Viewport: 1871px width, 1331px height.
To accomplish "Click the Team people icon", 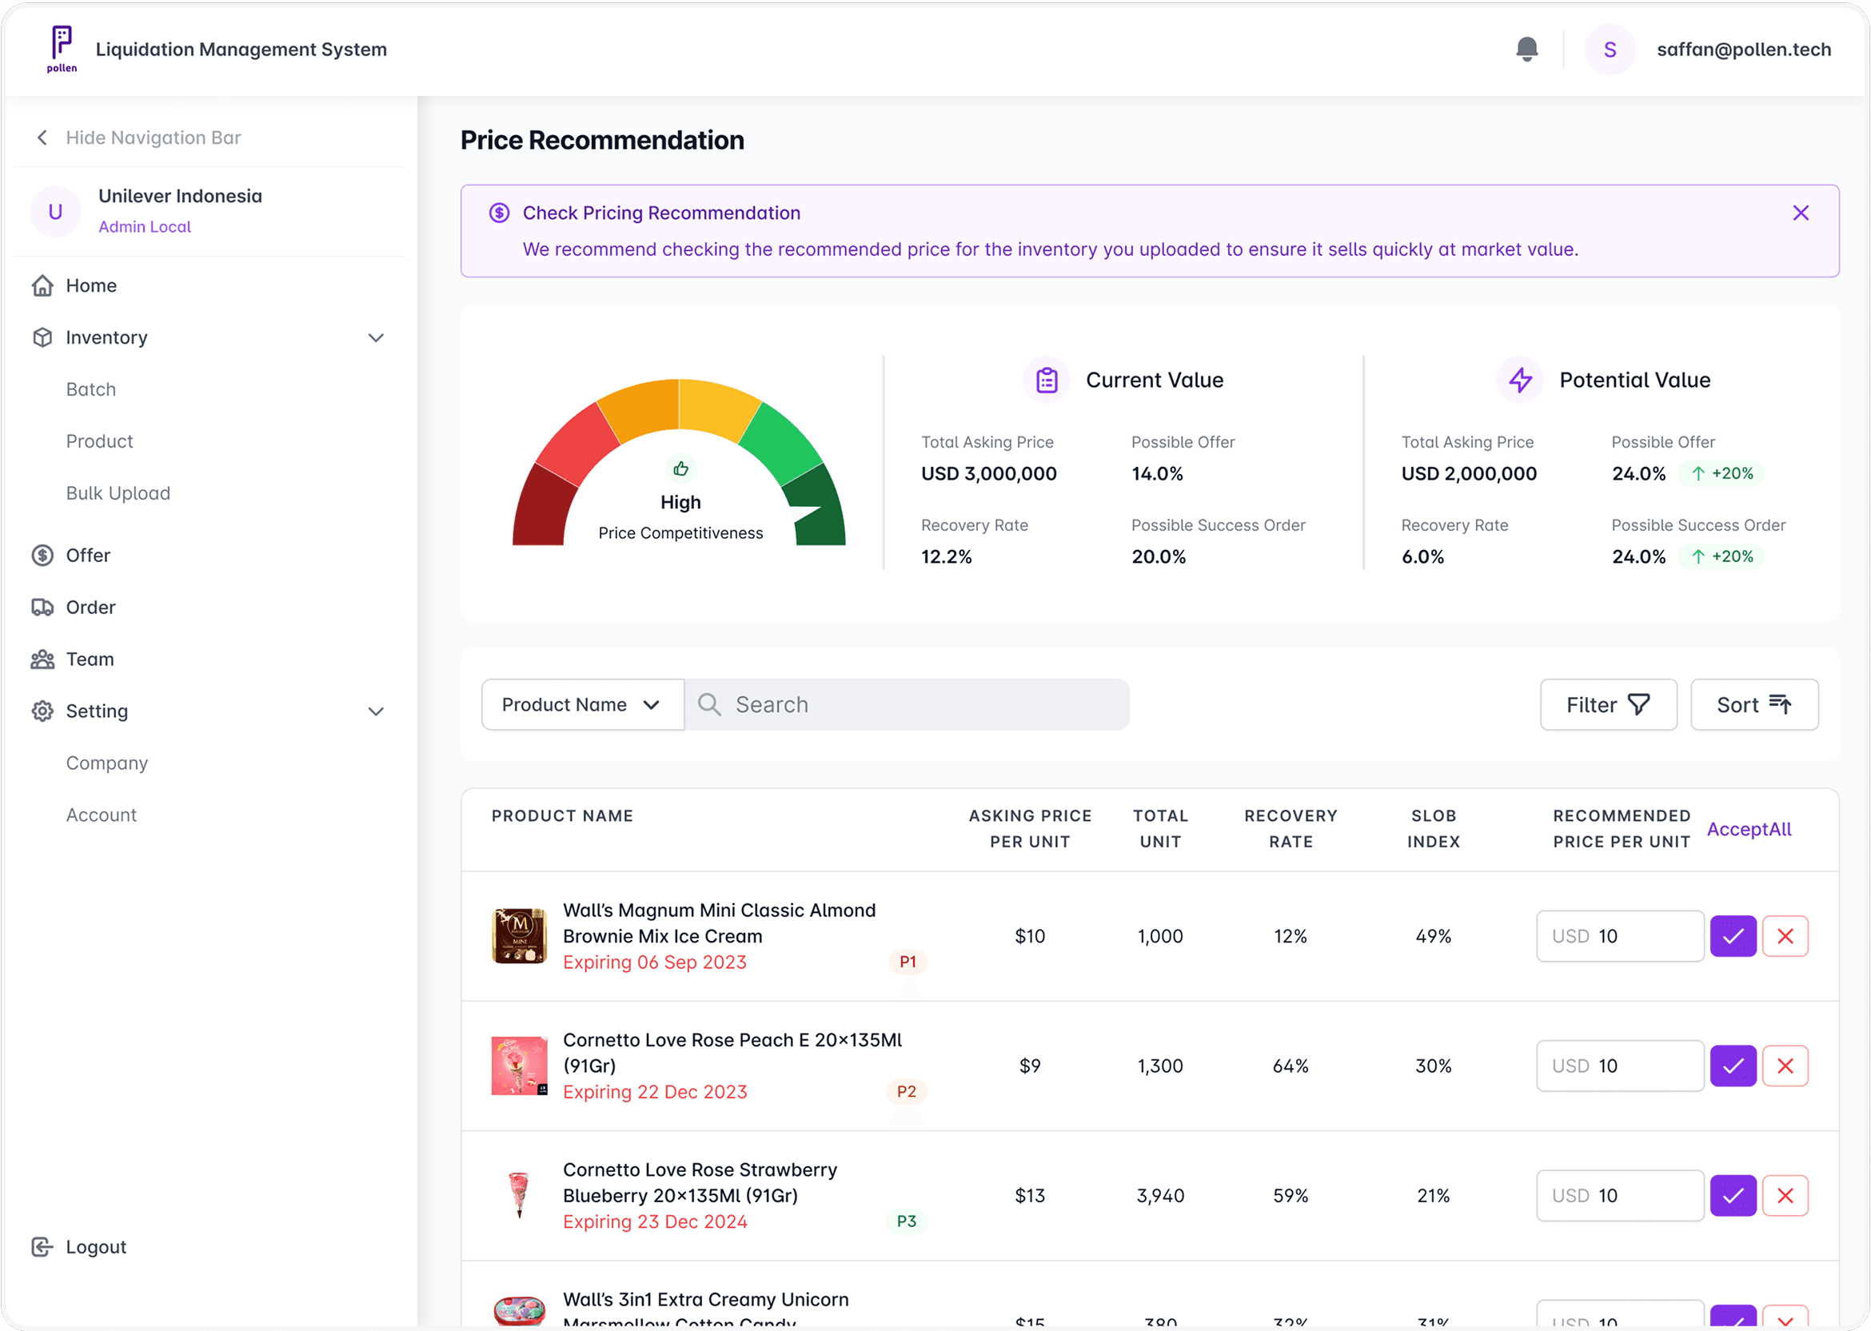I will click(x=42, y=659).
